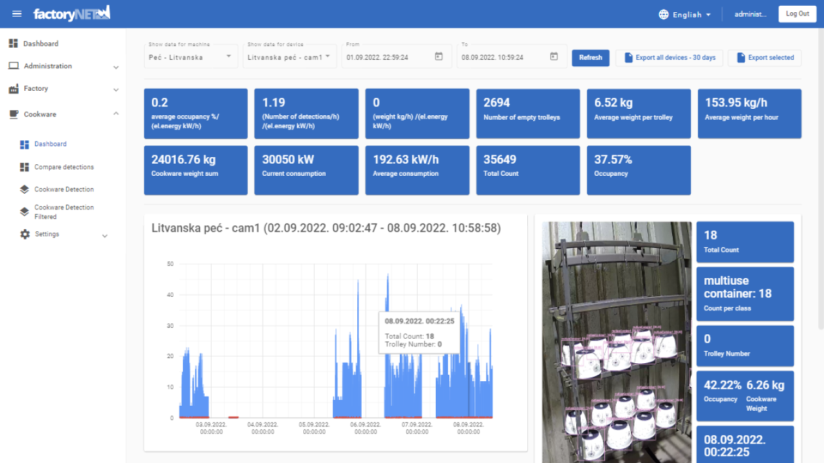
Task: Click the Average consumption 192.63 kW/h card
Action: point(417,170)
